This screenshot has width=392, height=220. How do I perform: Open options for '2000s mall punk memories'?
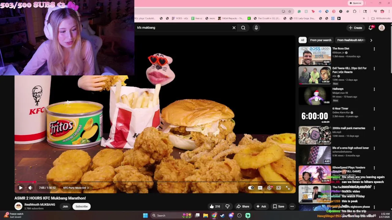(x=374, y=129)
